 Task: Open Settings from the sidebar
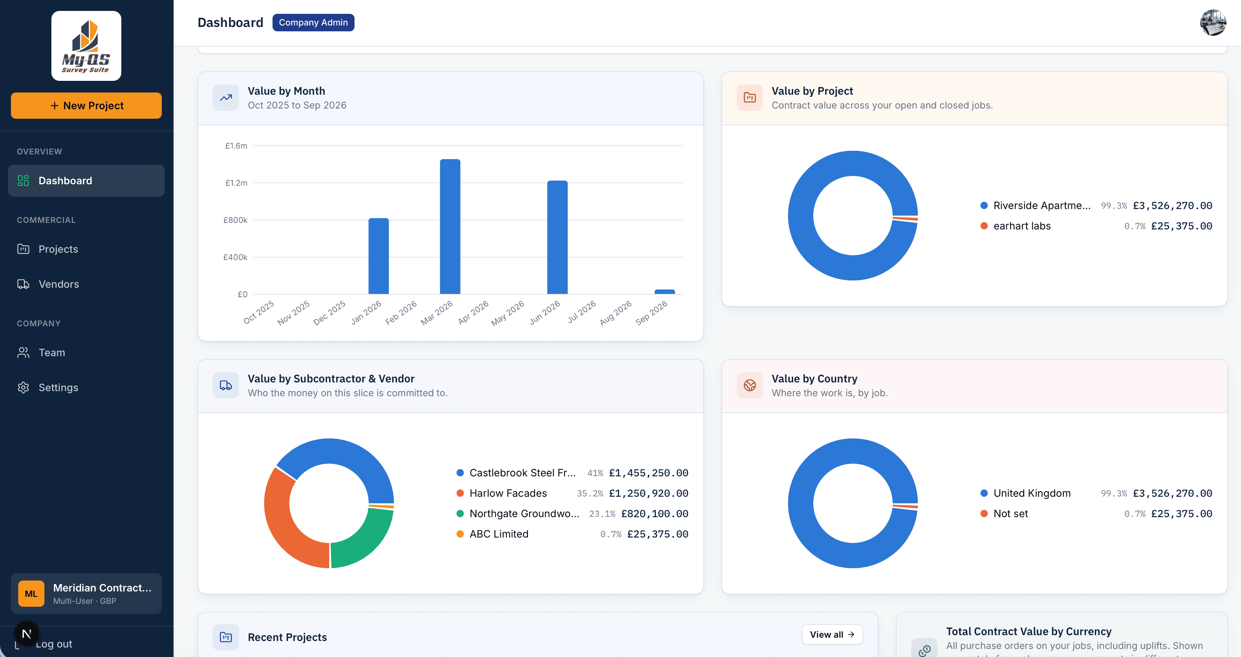(86, 387)
